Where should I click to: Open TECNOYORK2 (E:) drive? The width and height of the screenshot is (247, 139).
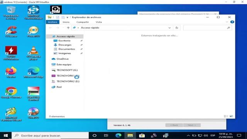point(68,81)
